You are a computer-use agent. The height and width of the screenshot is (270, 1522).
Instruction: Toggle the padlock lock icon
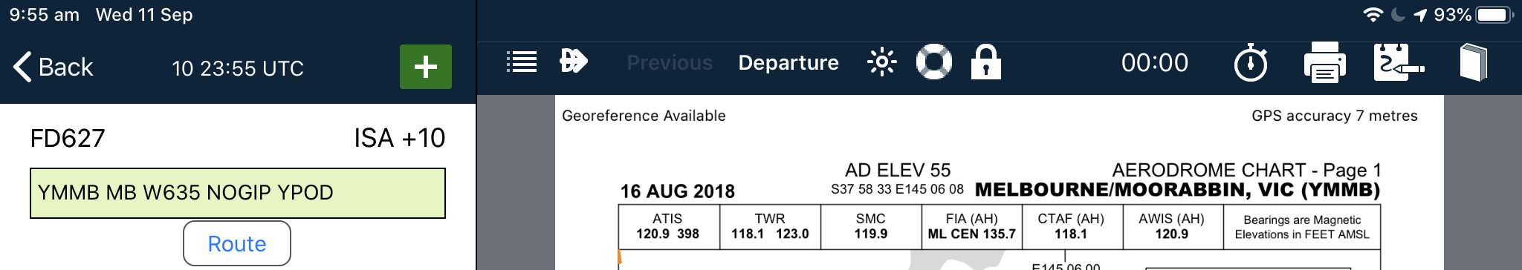pyautogui.click(x=986, y=62)
